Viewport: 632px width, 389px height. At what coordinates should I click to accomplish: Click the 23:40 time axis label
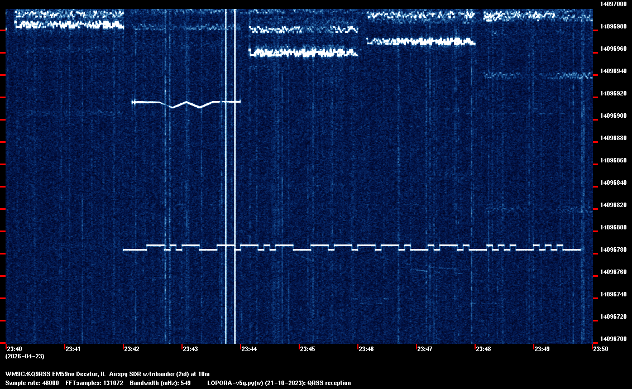(14, 349)
